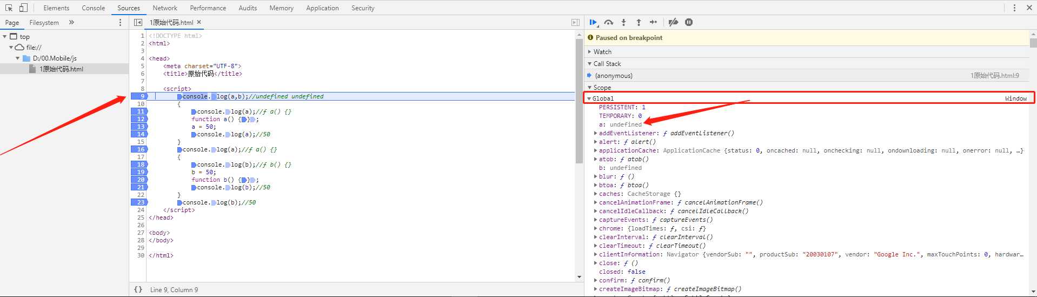The height and width of the screenshot is (297, 1037).
Task: Switch to the Elements tab
Action: tap(56, 8)
